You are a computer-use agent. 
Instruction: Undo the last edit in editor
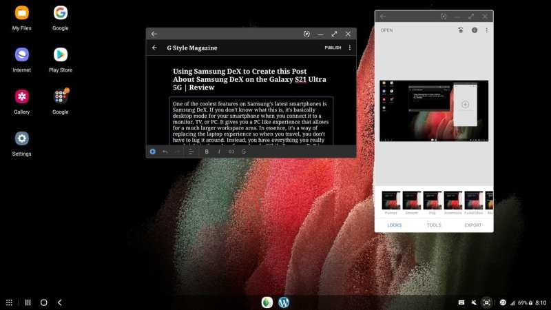tap(165, 152)
